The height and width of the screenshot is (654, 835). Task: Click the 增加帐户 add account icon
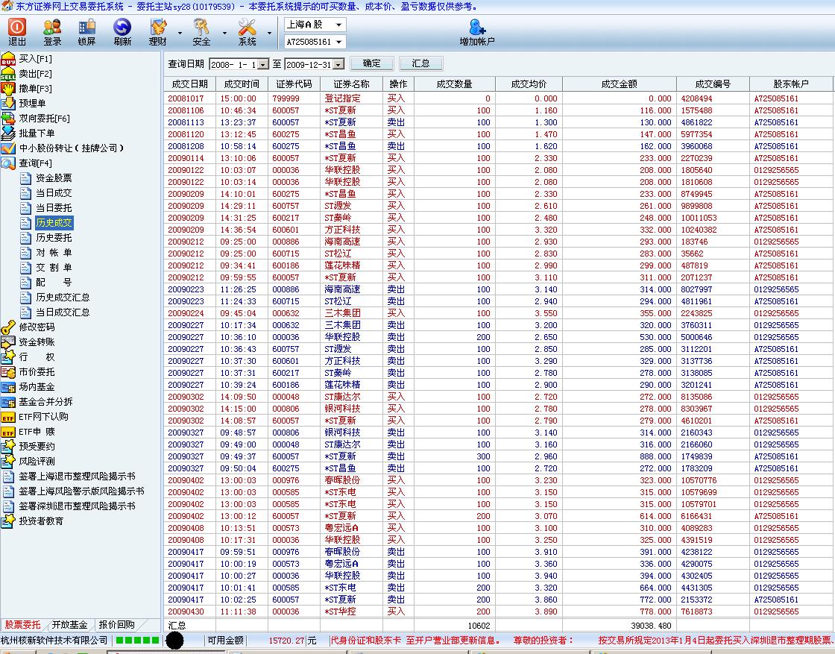477,27
